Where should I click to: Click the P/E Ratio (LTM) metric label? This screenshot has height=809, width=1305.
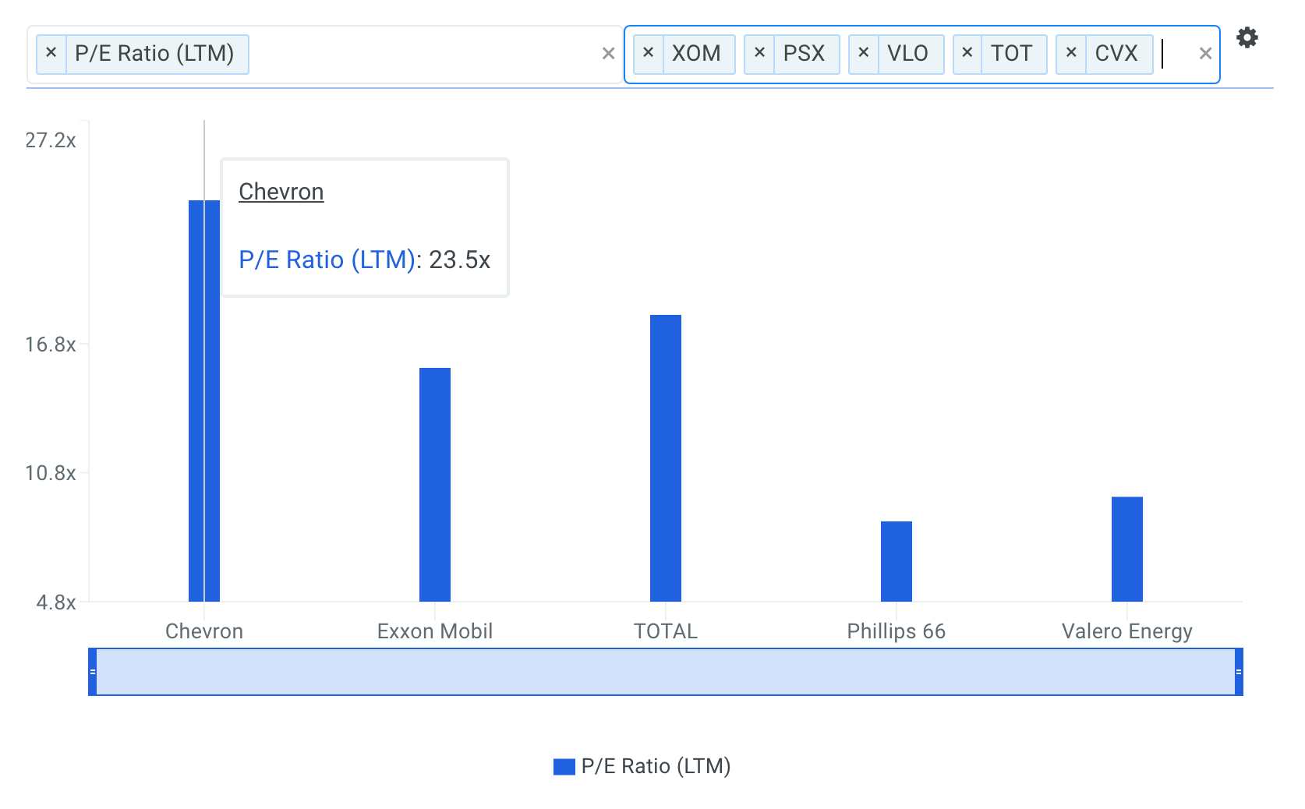coord(154,54)
